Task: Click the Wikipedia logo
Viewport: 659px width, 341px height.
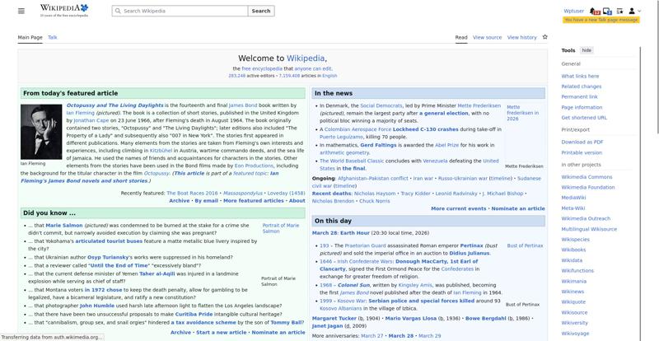Action: (63, 11)
